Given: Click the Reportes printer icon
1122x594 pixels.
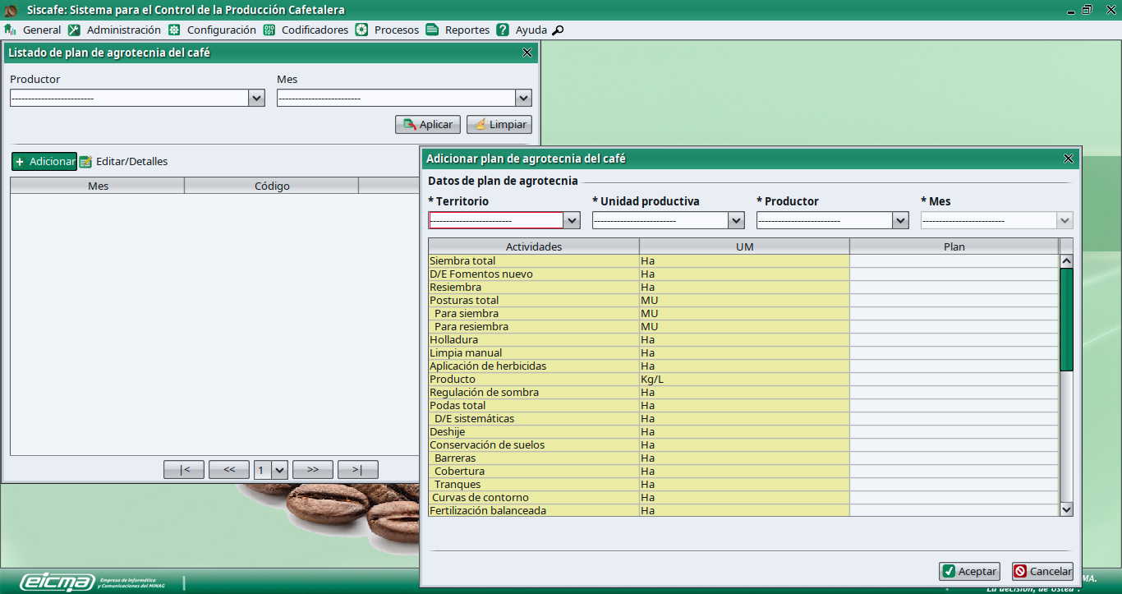Looking at the screenshot, I should 432,30.
